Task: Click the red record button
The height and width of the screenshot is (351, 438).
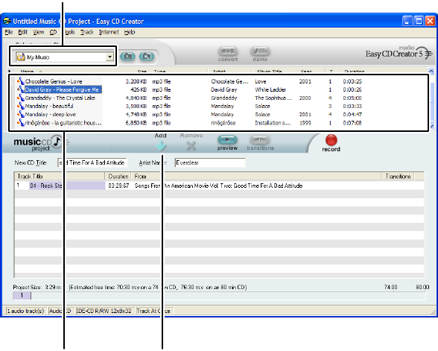Action: (331, 140)
